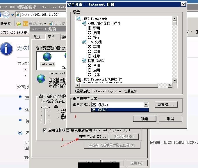
Task: Select 提示 under 松散 XAML
Action: pyautogui.click(x=90, y=75)
